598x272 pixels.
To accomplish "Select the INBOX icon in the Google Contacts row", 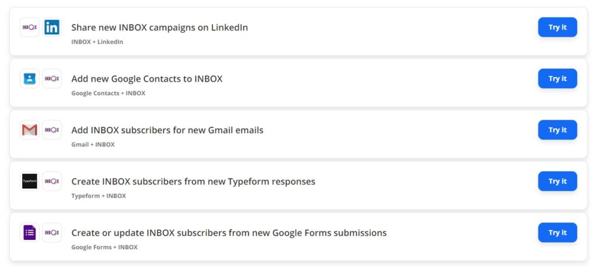I will (x=52, y=79).
